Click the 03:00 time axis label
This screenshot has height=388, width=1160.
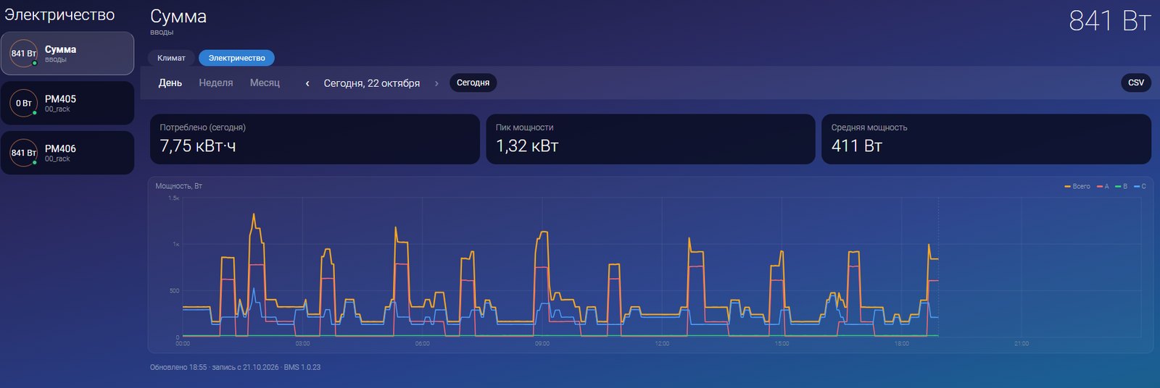pyautogui.click(x=303, y=344)
